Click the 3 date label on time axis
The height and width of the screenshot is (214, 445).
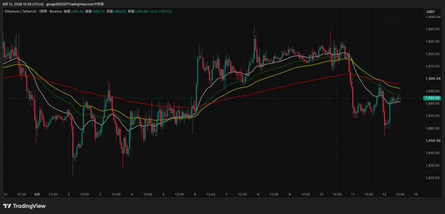coord(100,195)
